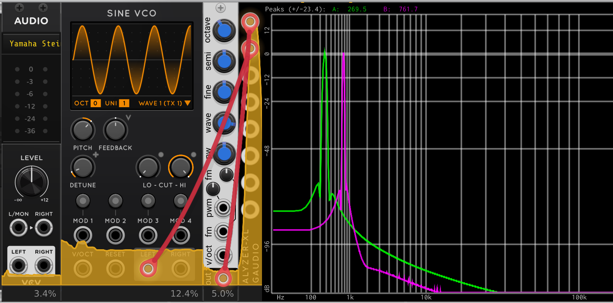This screenshot has height=303, width=613.
Task: Click the Peaks (+/-23.4) label
Action: 295,9
